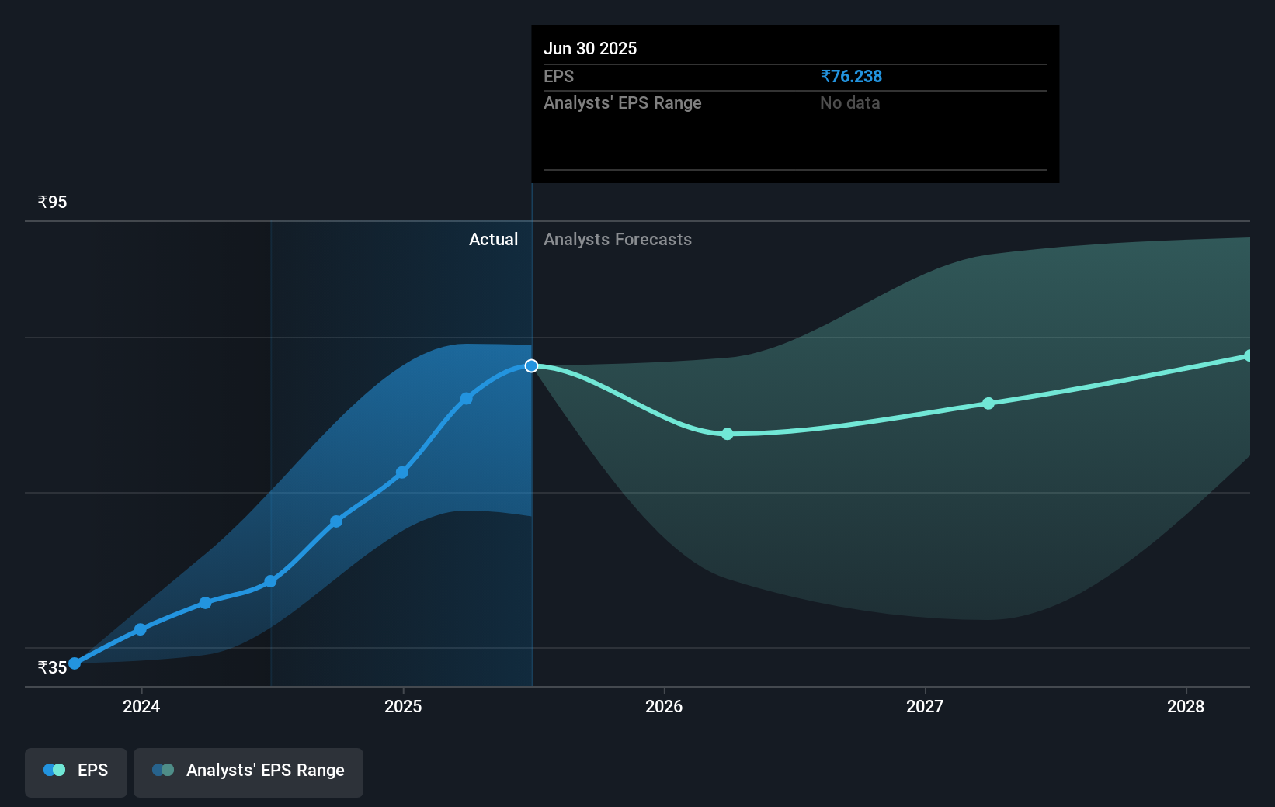Screen dimensions: 1275x807
Task: Click the teal endpoint at the chart's right edge
Action: (x=1248, y=355)
